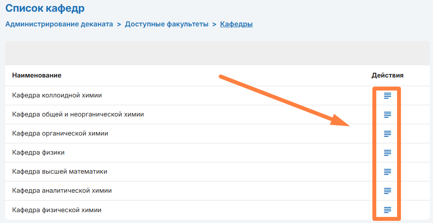Open actions icon for Кафедра коллоидной химии
433x223 pixels.
[x=388, y=96]
